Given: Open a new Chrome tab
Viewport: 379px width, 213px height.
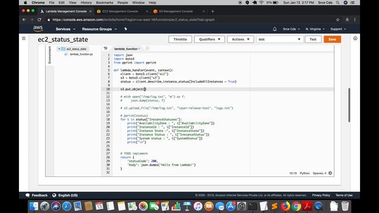Looking at the screenshot, I should coord(213,11).
